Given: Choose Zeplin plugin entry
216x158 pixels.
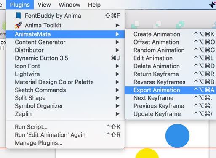Looking at the screenshot, I should tap(65, 114).
